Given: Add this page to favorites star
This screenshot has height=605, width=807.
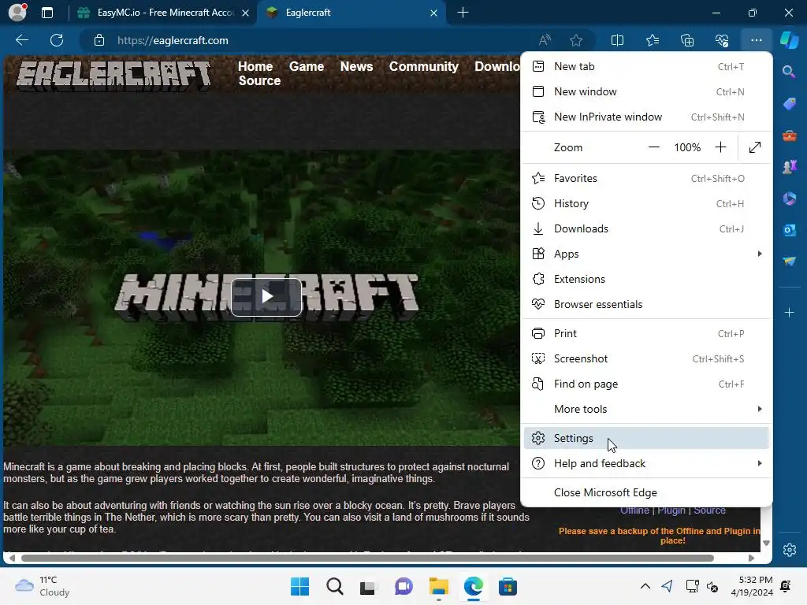Looking at the screenshot, I should [576, 40].
